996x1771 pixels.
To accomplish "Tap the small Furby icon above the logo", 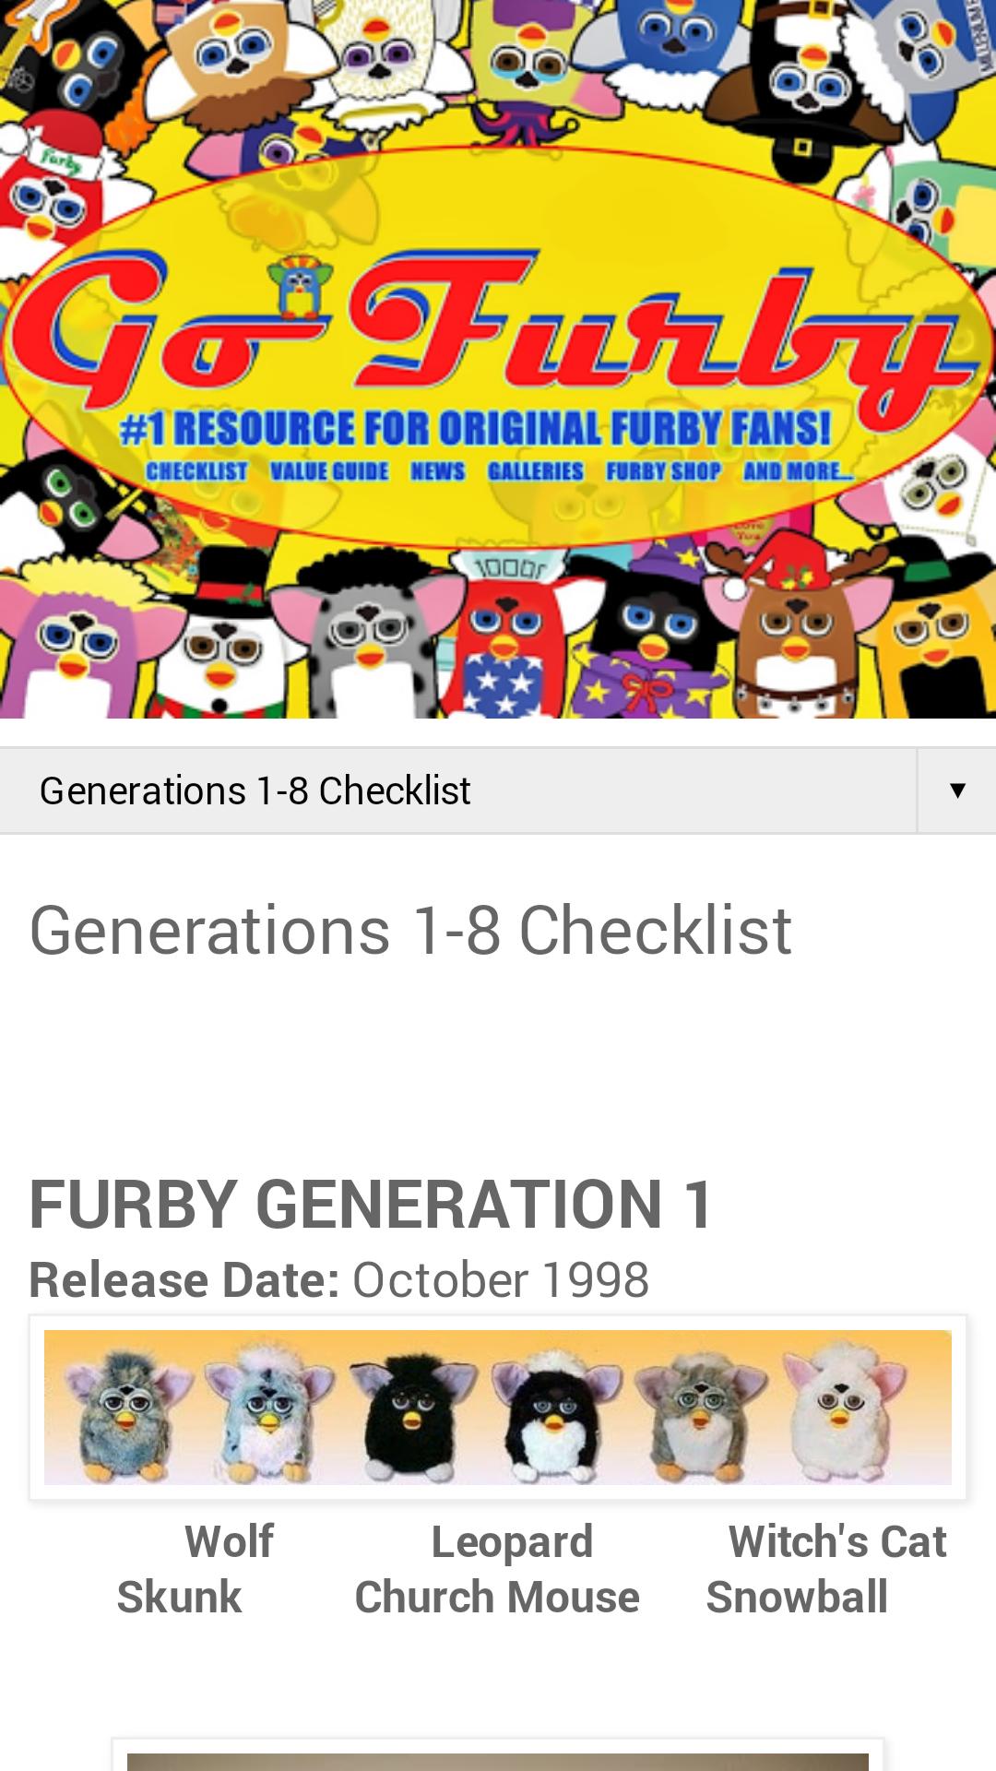I will (299, 288).
